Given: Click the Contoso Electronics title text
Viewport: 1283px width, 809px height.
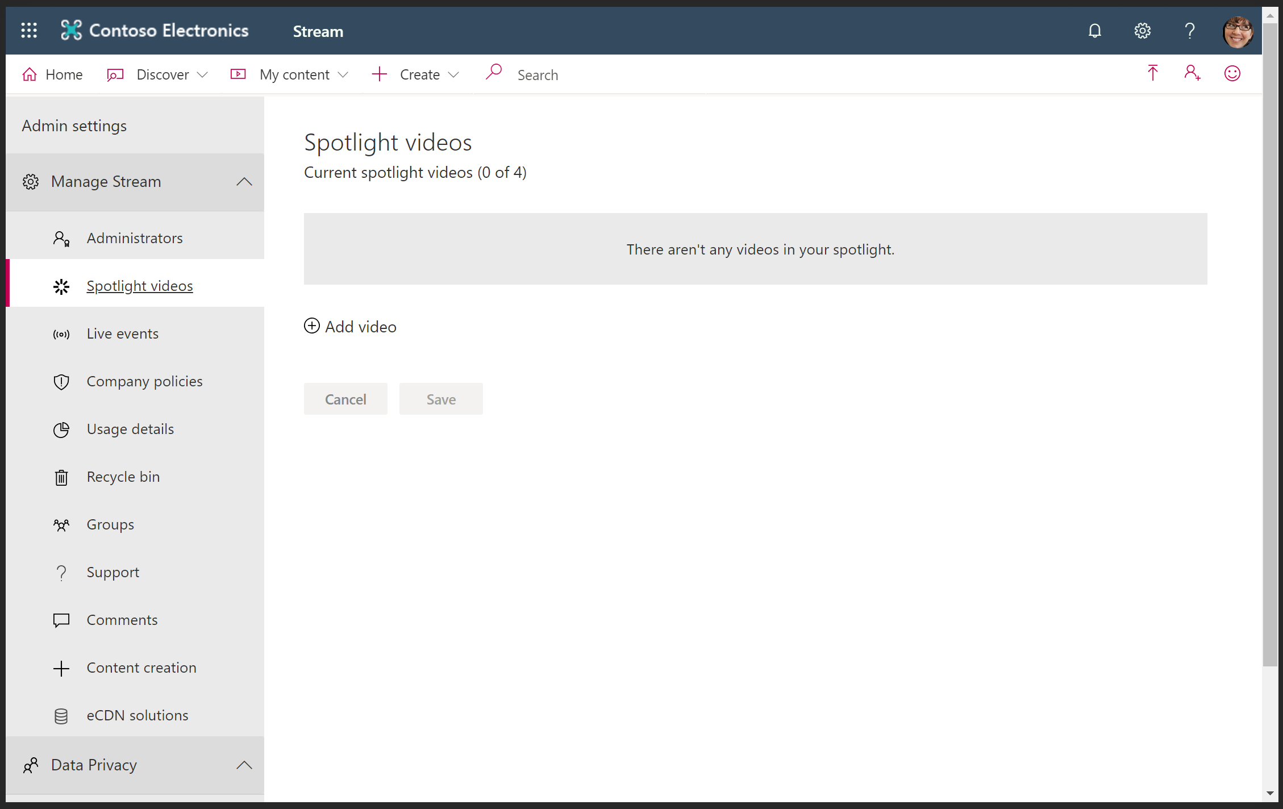Looking at the screenshot, I should 169,30.
